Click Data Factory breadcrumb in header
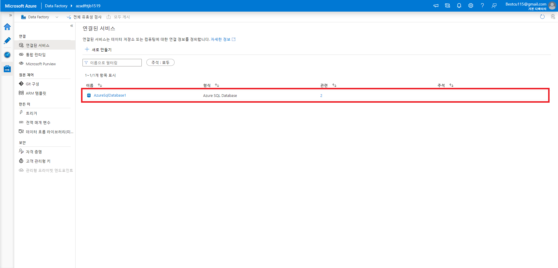 (56, 6)
